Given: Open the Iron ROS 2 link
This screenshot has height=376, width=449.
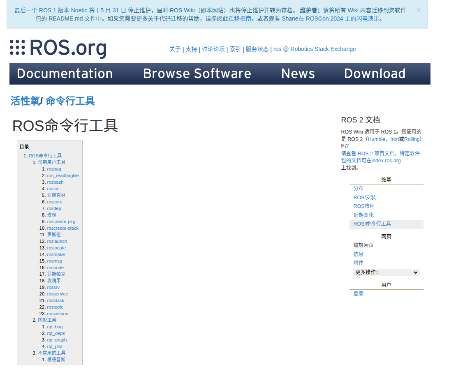Looking at the screenshot, I should (394, 139).
